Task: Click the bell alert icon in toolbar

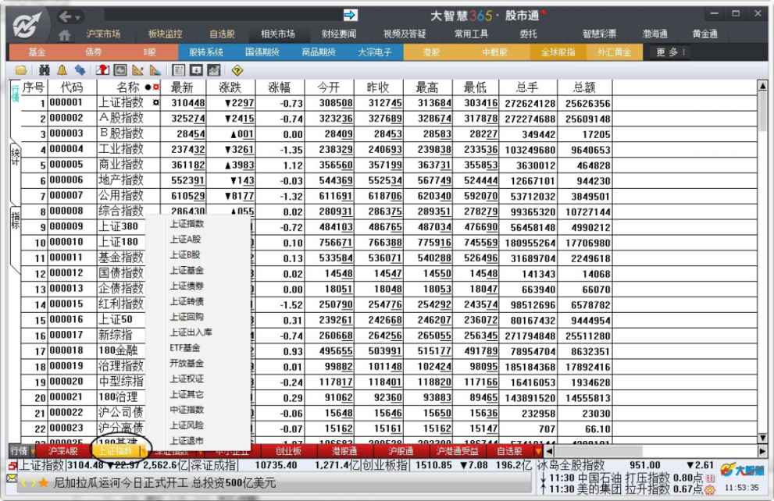Action: (x=62, y=70)
